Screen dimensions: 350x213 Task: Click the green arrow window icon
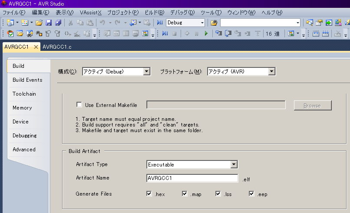pyautogui.click(x=329, y=23)
